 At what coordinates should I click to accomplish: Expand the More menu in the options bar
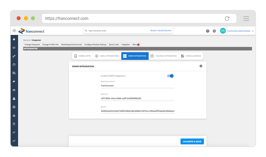point(136,44)
